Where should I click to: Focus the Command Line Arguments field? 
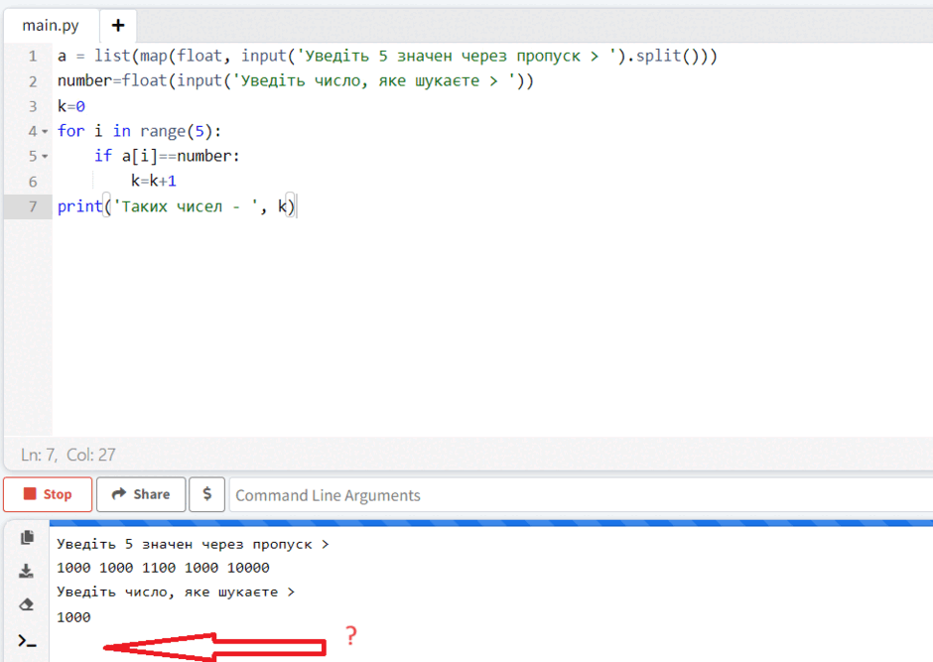581,495
